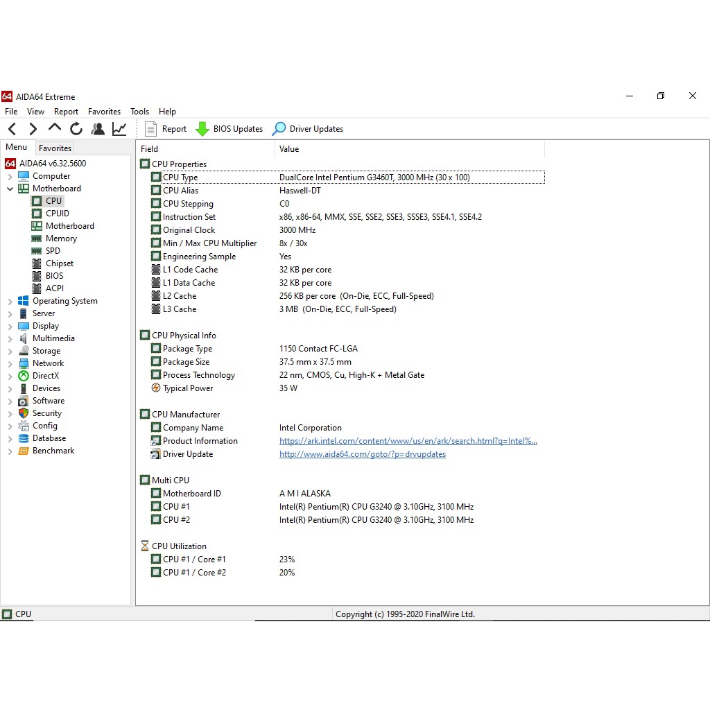Expand the Config tree node
This screenshot has width=710, height=710.
[10, 426]
